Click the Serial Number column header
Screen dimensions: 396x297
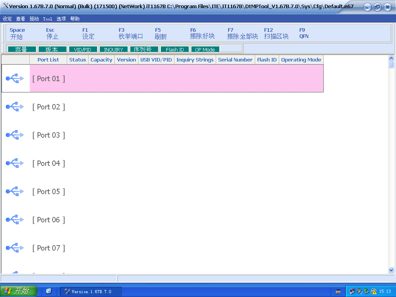pos(235,60)
